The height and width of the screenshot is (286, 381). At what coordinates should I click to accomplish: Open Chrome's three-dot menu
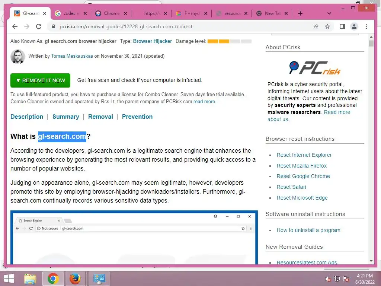click(366, 26)
